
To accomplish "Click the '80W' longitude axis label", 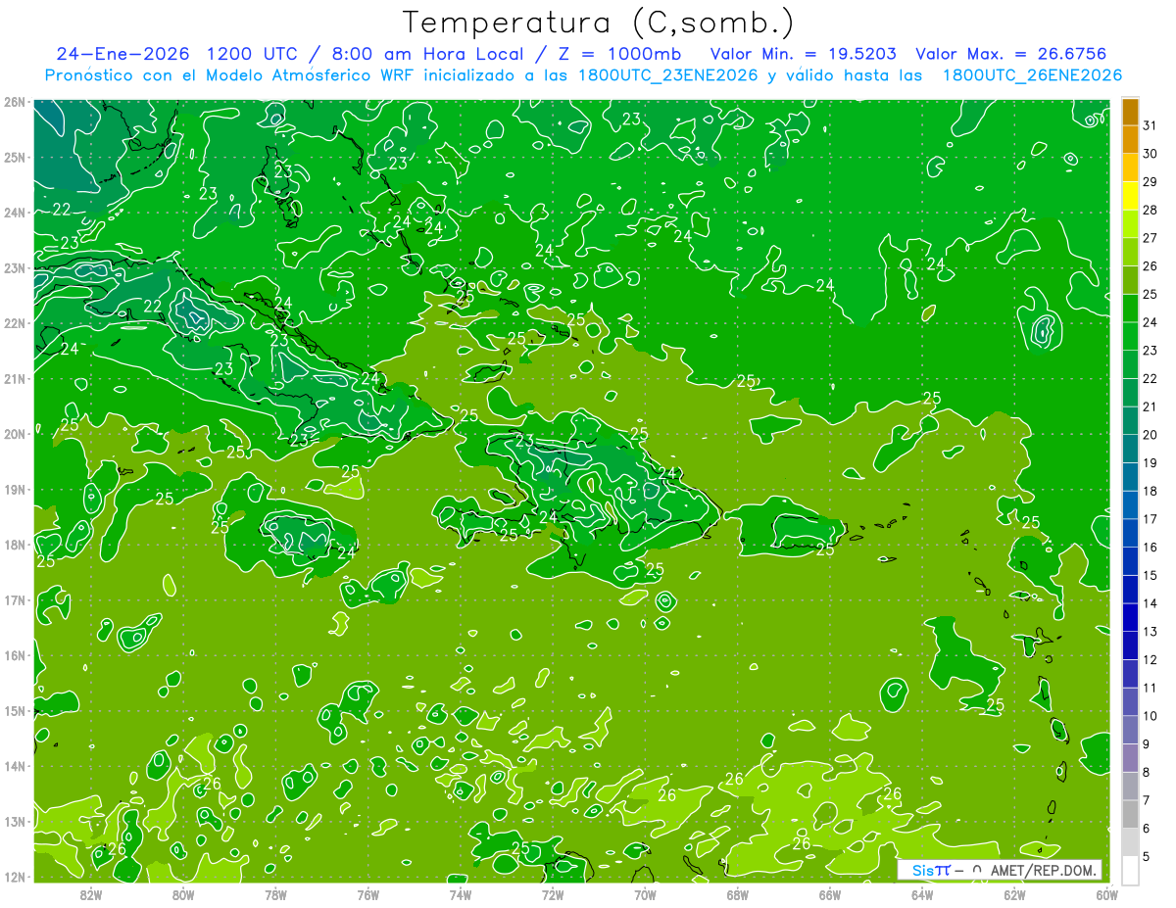I will tap(183, 893).
